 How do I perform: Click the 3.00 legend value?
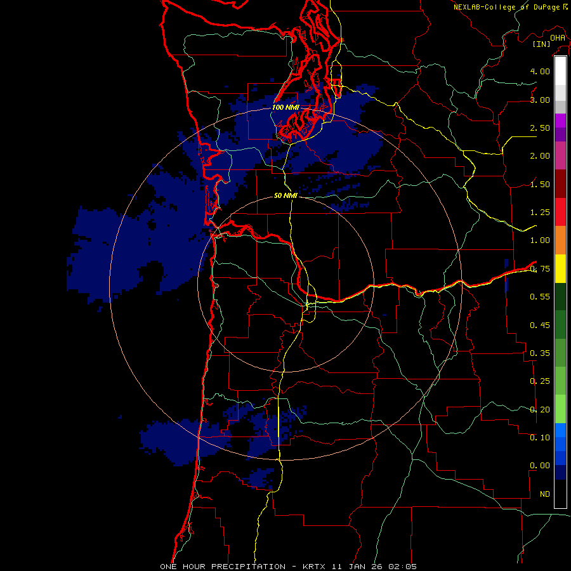(540, 100)
